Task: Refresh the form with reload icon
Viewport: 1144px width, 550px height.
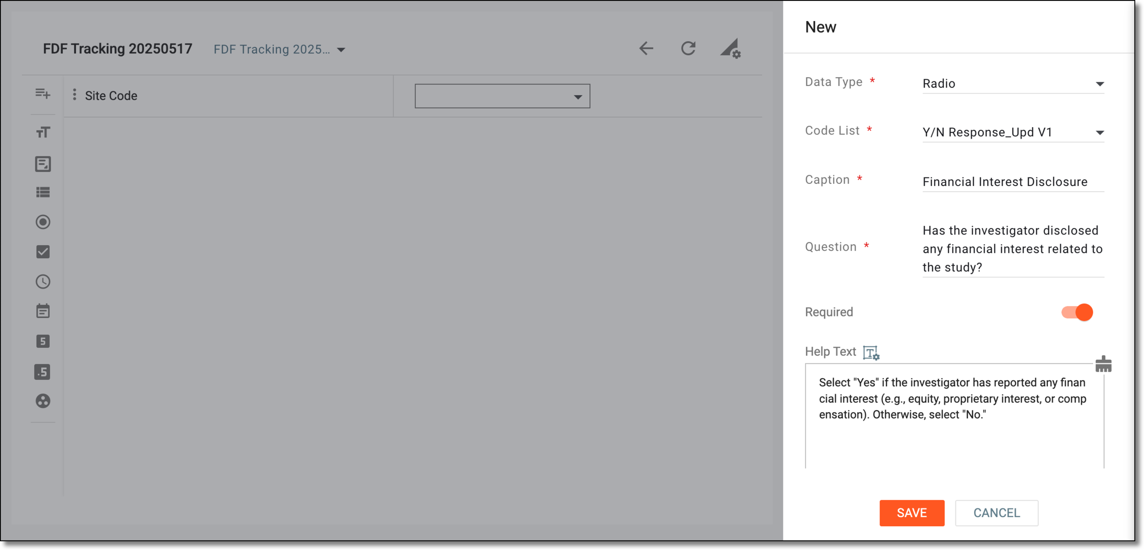Action: click(x=688, y=48)
